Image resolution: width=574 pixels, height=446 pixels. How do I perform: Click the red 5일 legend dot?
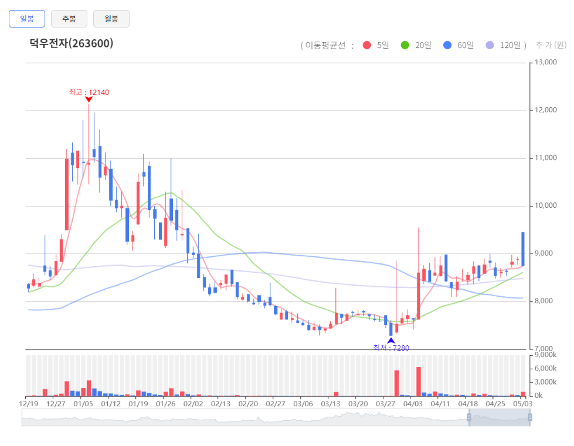tap(367, 45)
